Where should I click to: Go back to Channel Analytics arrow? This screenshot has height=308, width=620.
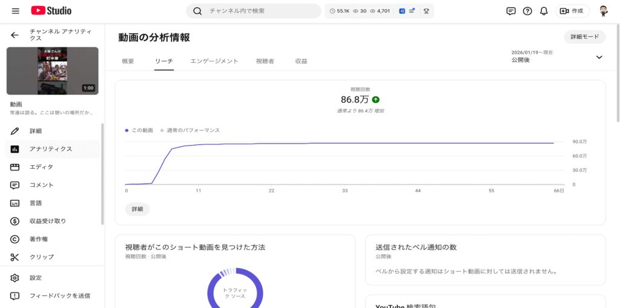tap(15, 34)
